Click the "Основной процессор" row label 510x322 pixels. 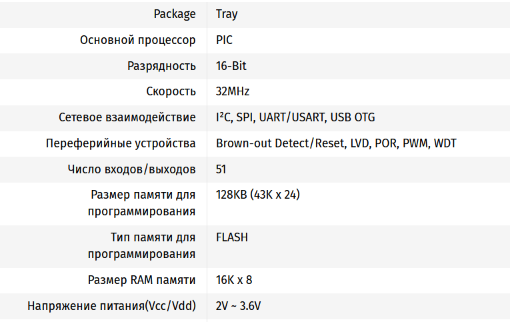pos(138,40)
